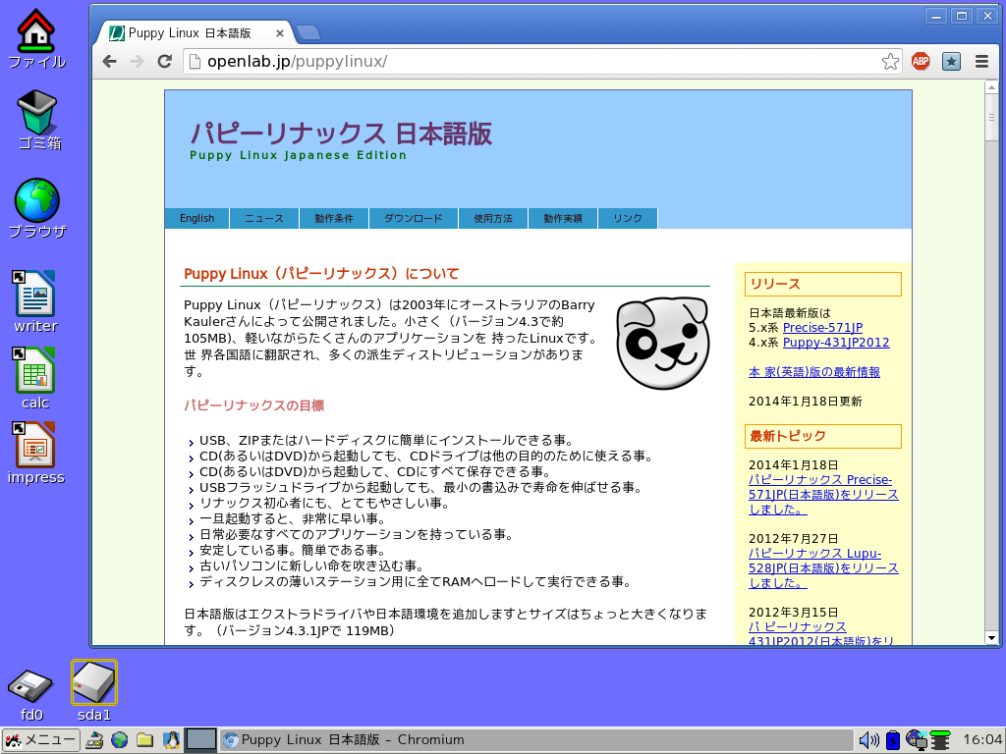Open the ダウンロード navigation tab
Viewport: 1006px width, 754px height.
click(414, 218)
